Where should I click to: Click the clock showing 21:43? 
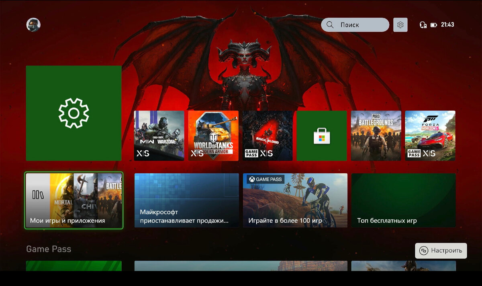click(447, 25)
